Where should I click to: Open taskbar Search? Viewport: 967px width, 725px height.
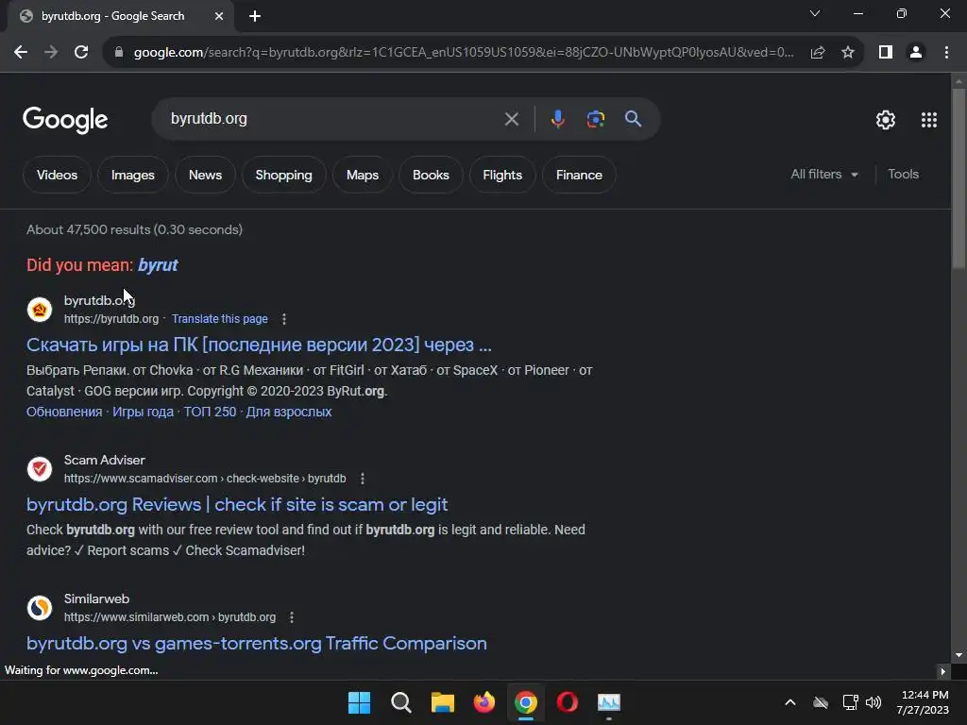point(400,702)
